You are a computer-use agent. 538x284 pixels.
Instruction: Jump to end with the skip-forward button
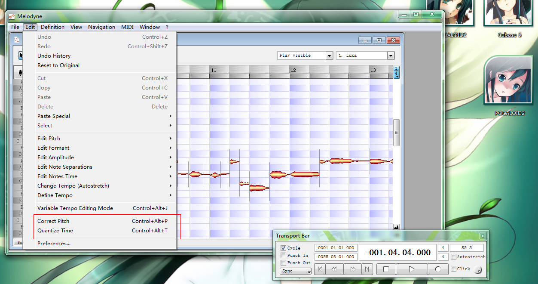[367, 269]
